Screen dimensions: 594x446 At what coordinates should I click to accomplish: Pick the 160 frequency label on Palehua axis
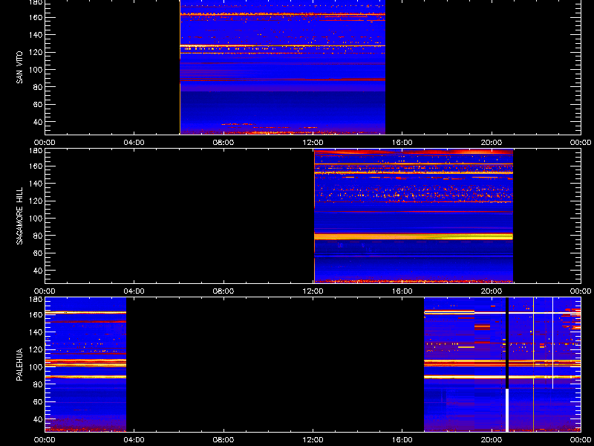pos(36,314)
